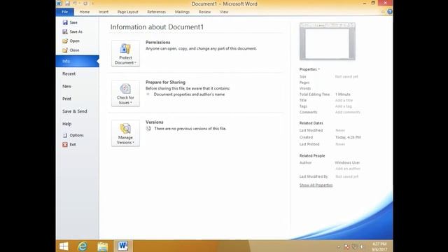Switch to the View tab
The height and width of the screenshot is (252, 448).
coord(224,12)
